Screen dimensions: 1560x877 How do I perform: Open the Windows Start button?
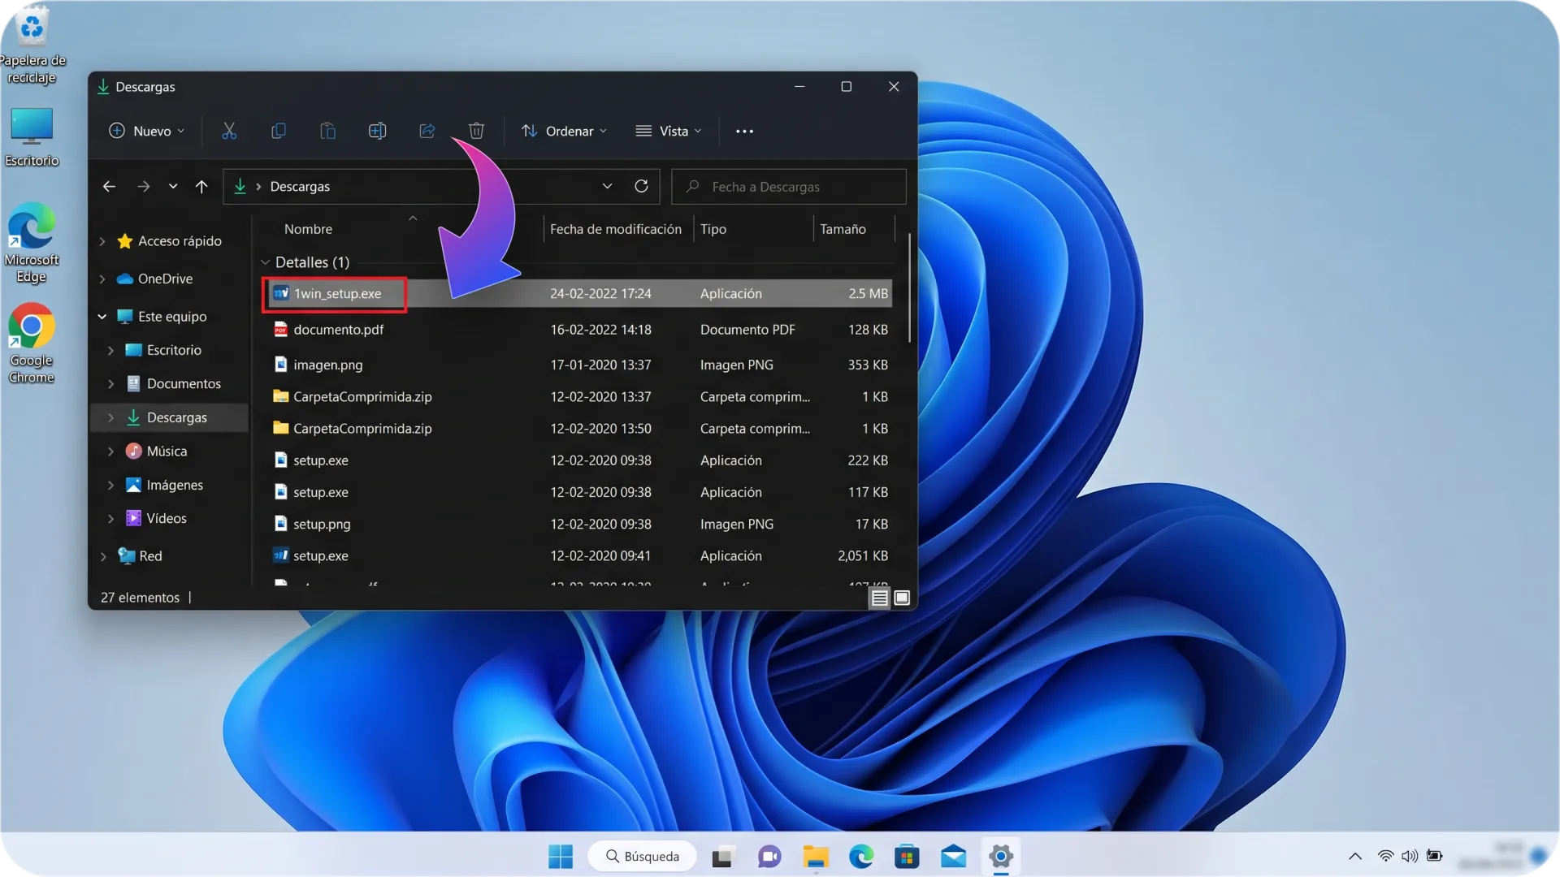tap(561, 857)
